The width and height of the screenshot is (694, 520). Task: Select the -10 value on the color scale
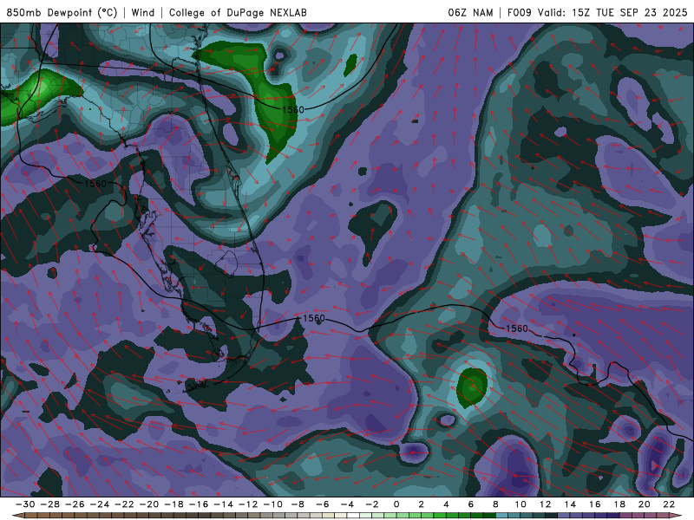point(273,504)
